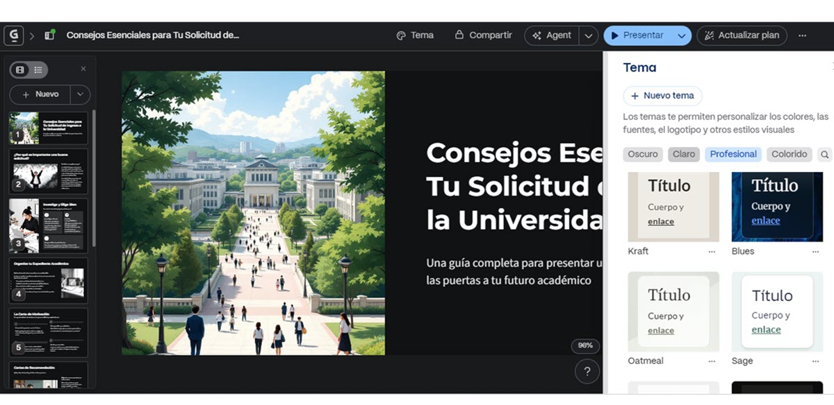The width and height of the screenshot is (834, 405).
Task: Open Sage theme more options
Action: click(x=816, y=361)
